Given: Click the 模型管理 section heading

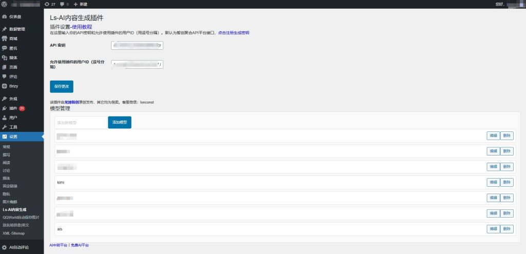Looking at the screenshot, I should click(60, 109).
